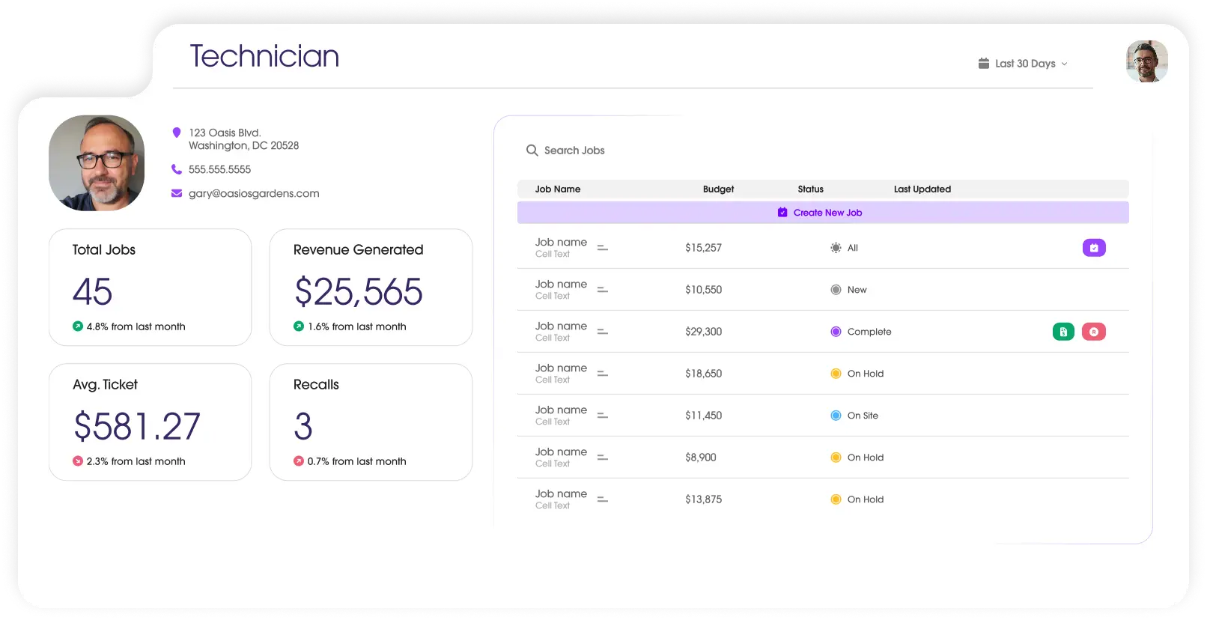Select the $581.27 Avg. Ticket value
Screen dimensions: 1207x620
click(x=137, y=427)
